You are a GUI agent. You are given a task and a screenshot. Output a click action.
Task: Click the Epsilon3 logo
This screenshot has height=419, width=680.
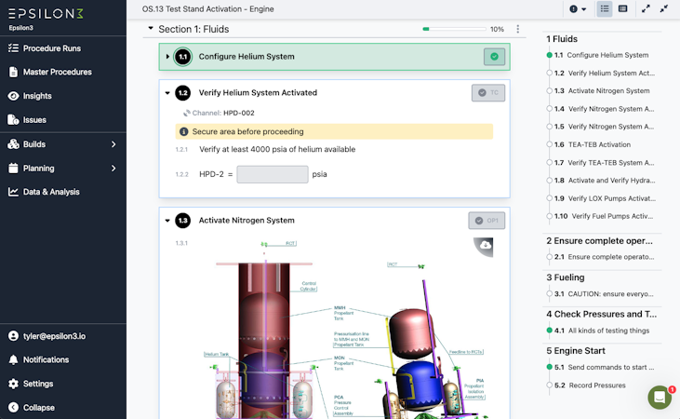tap(46, 14)
